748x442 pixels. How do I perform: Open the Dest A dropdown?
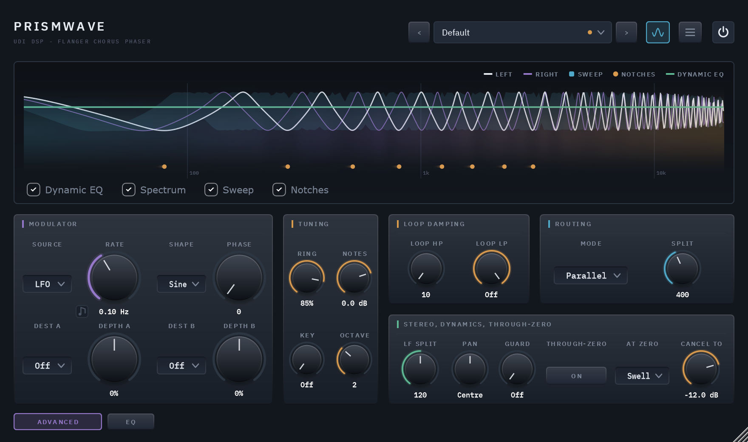tap(47, 365)
